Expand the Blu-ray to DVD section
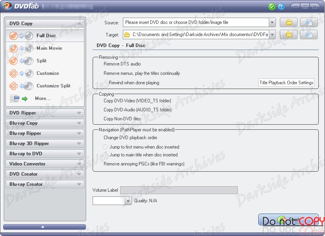325x236 pixels. 45,154
